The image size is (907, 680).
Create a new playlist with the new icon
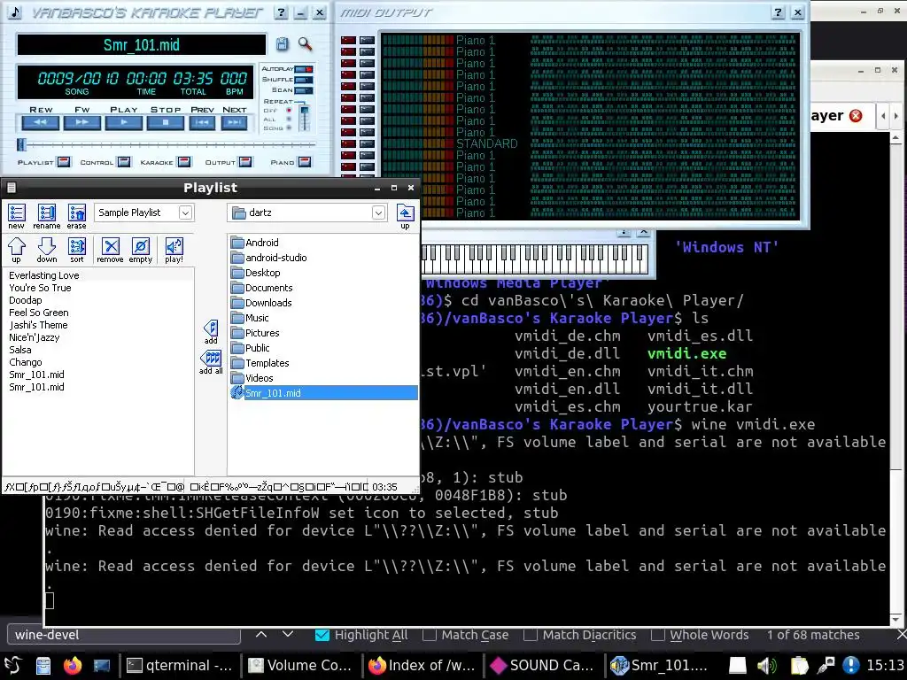16,217
